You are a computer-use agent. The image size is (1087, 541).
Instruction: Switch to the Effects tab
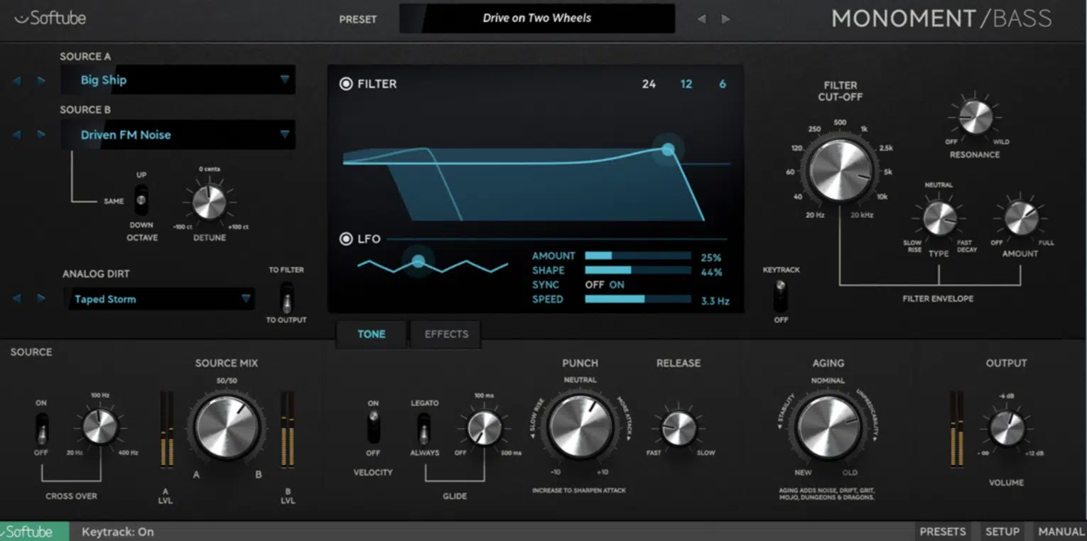(x=446, y=334)
